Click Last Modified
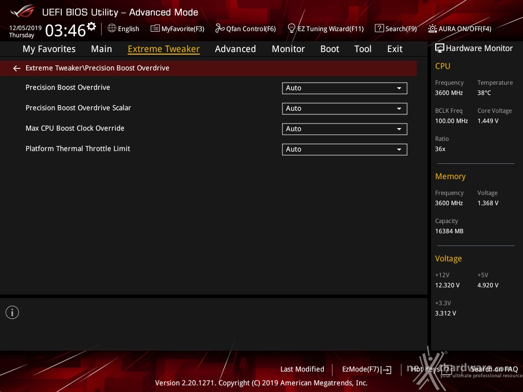The image size is (523, 392). (302, 370)
